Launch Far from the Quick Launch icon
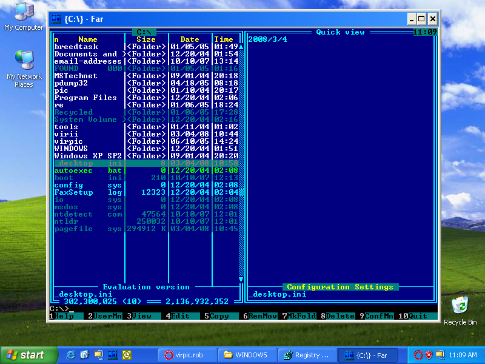 [x=113, y=355]
